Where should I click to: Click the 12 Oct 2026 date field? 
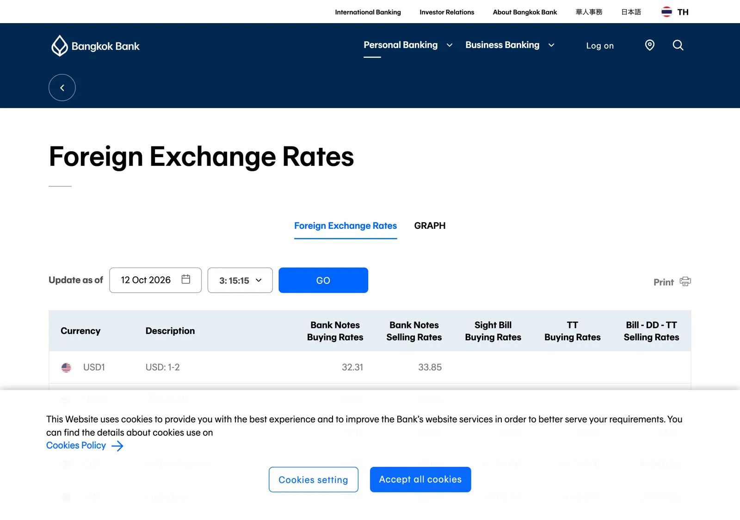(155, 280)
